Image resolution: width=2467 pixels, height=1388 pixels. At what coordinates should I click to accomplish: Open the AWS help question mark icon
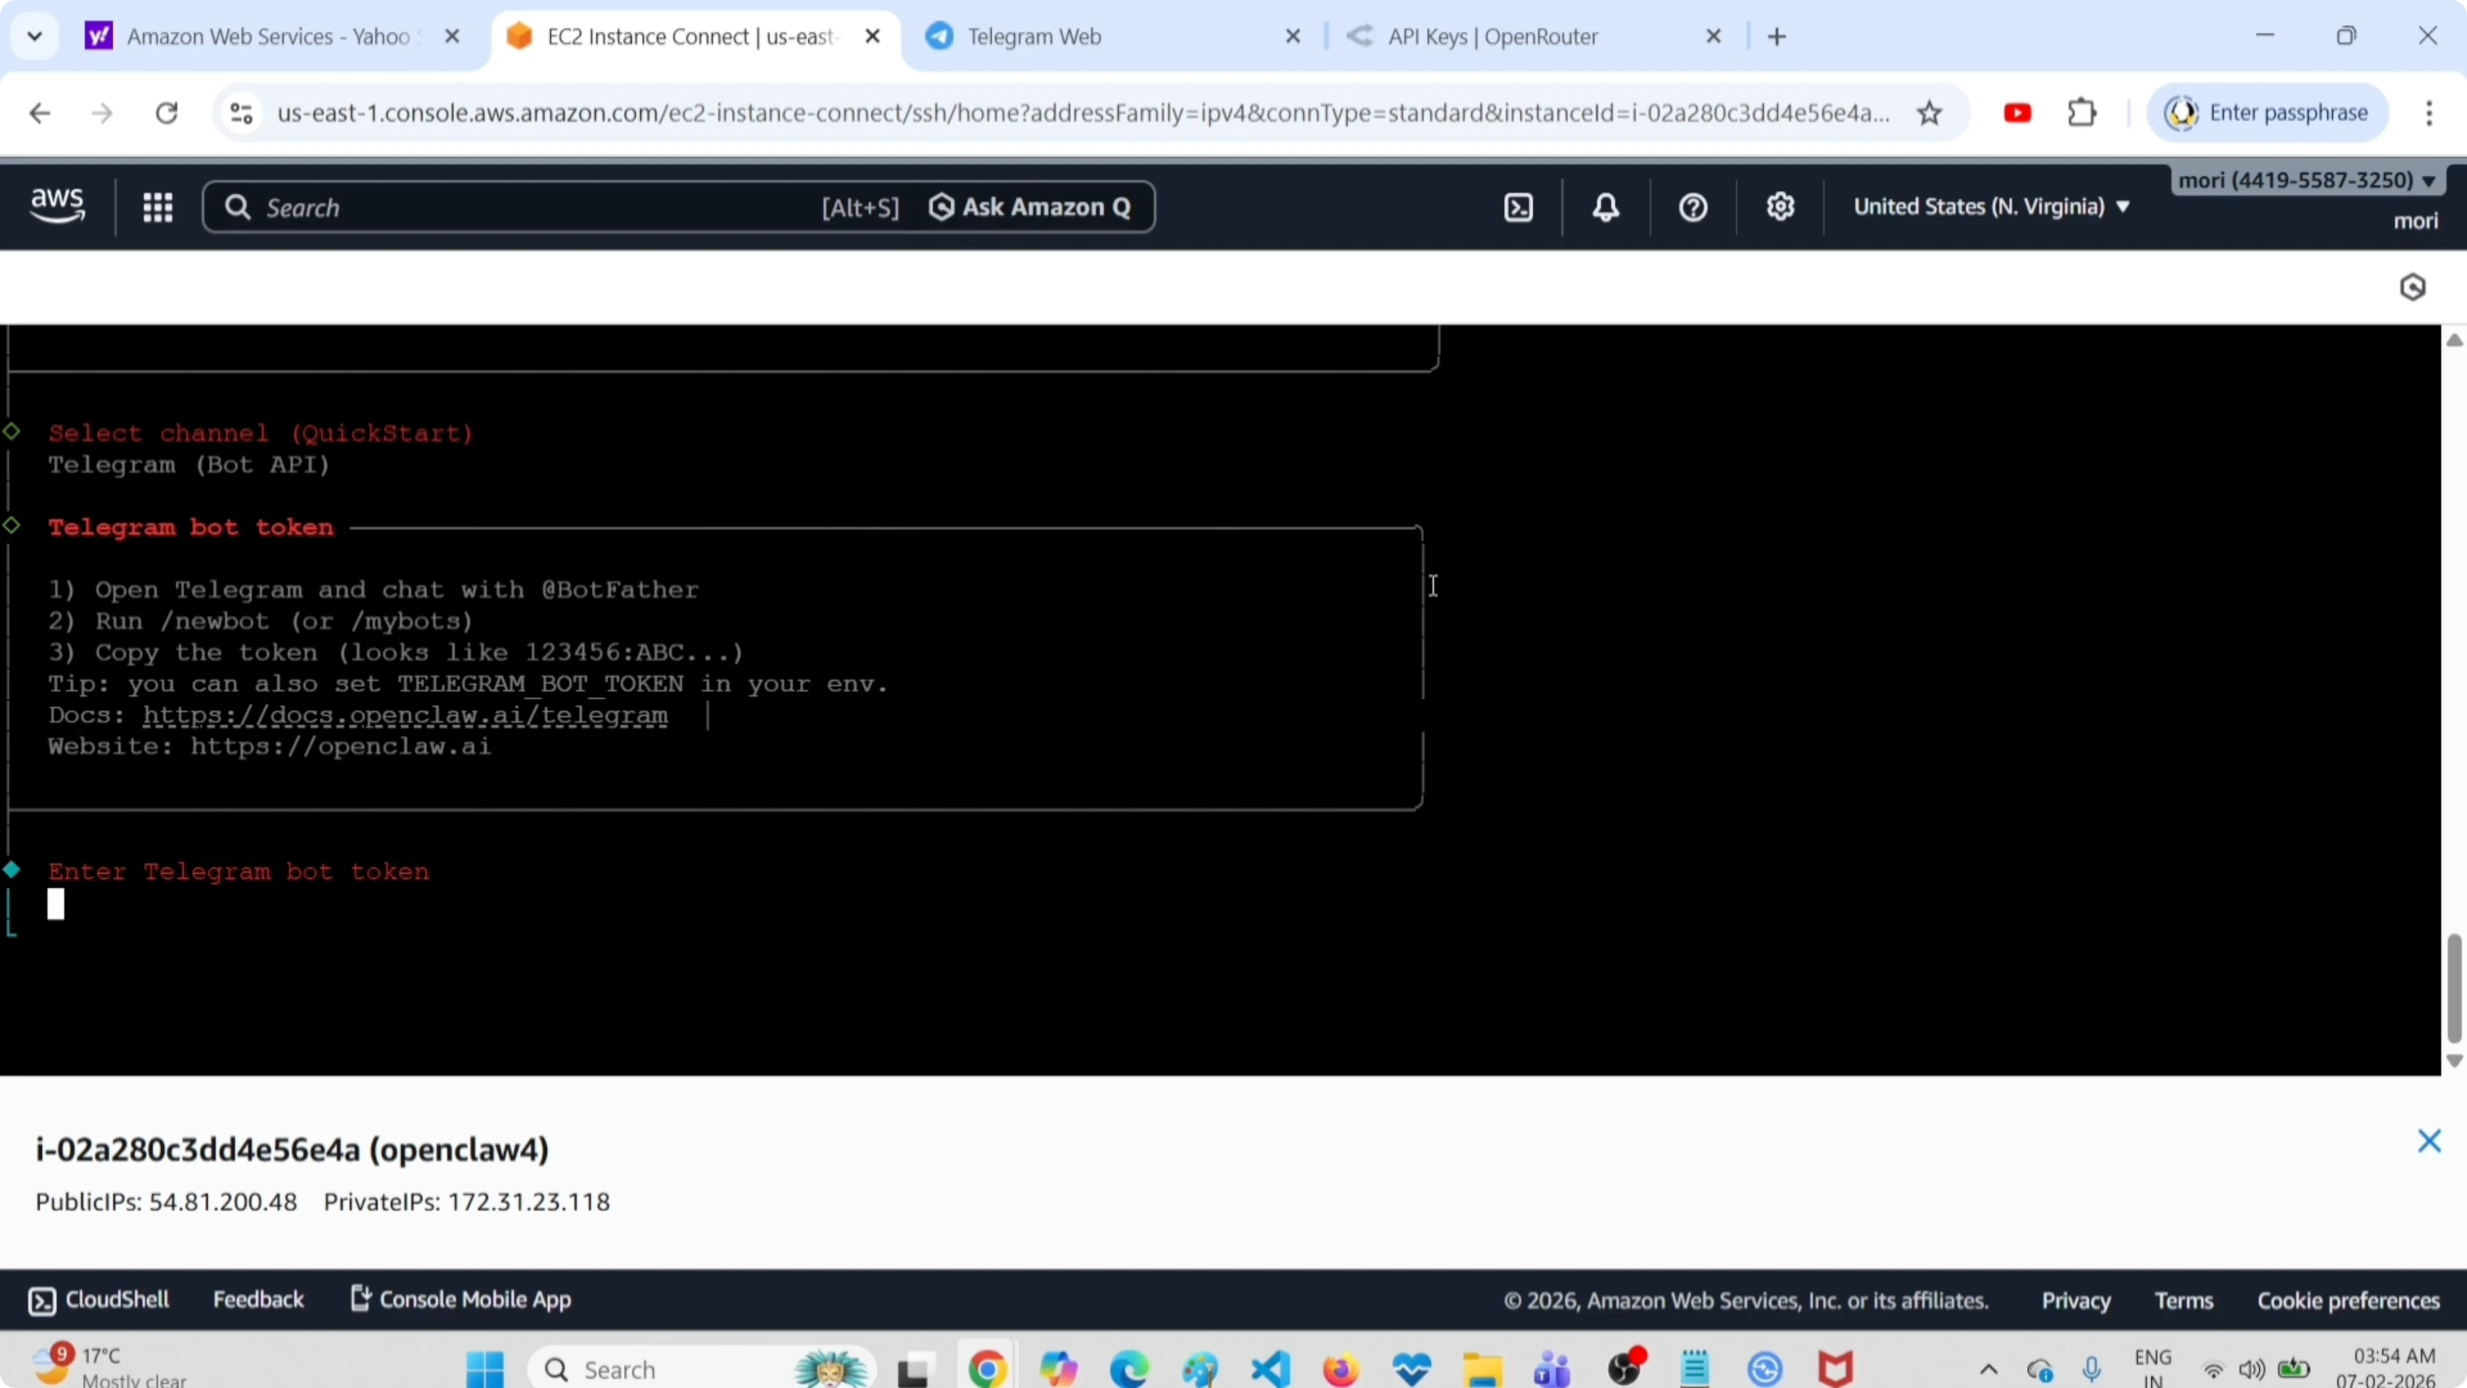coord(1692,207)
